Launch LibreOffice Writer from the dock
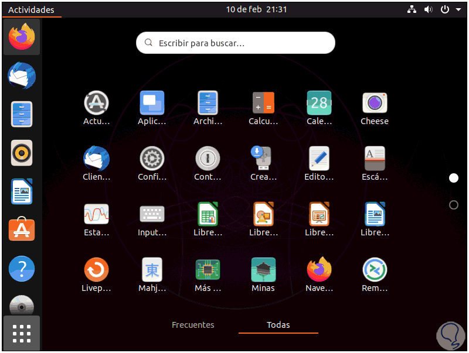 22,191
